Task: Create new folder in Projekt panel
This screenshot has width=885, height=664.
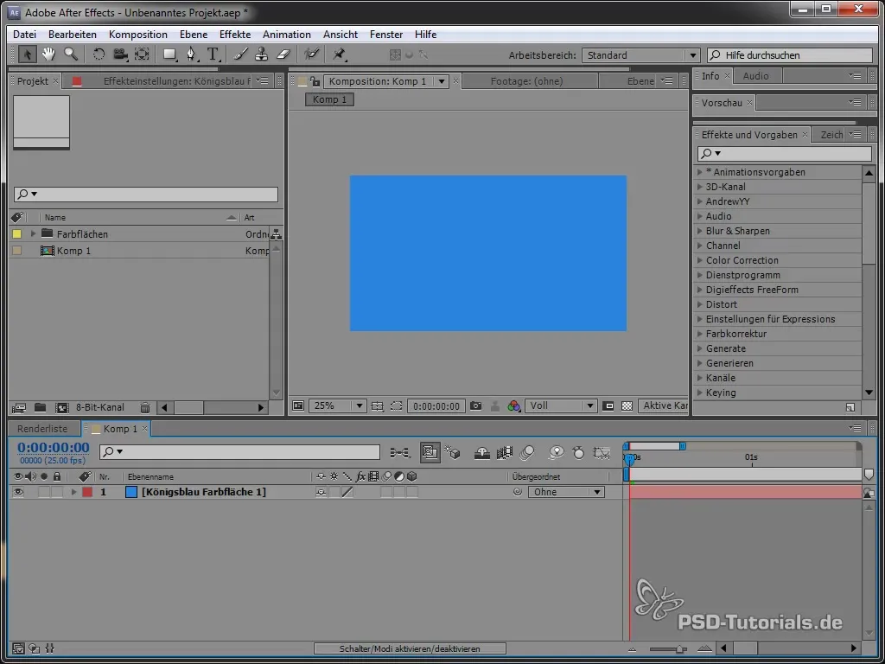Action: coord(40,407)
